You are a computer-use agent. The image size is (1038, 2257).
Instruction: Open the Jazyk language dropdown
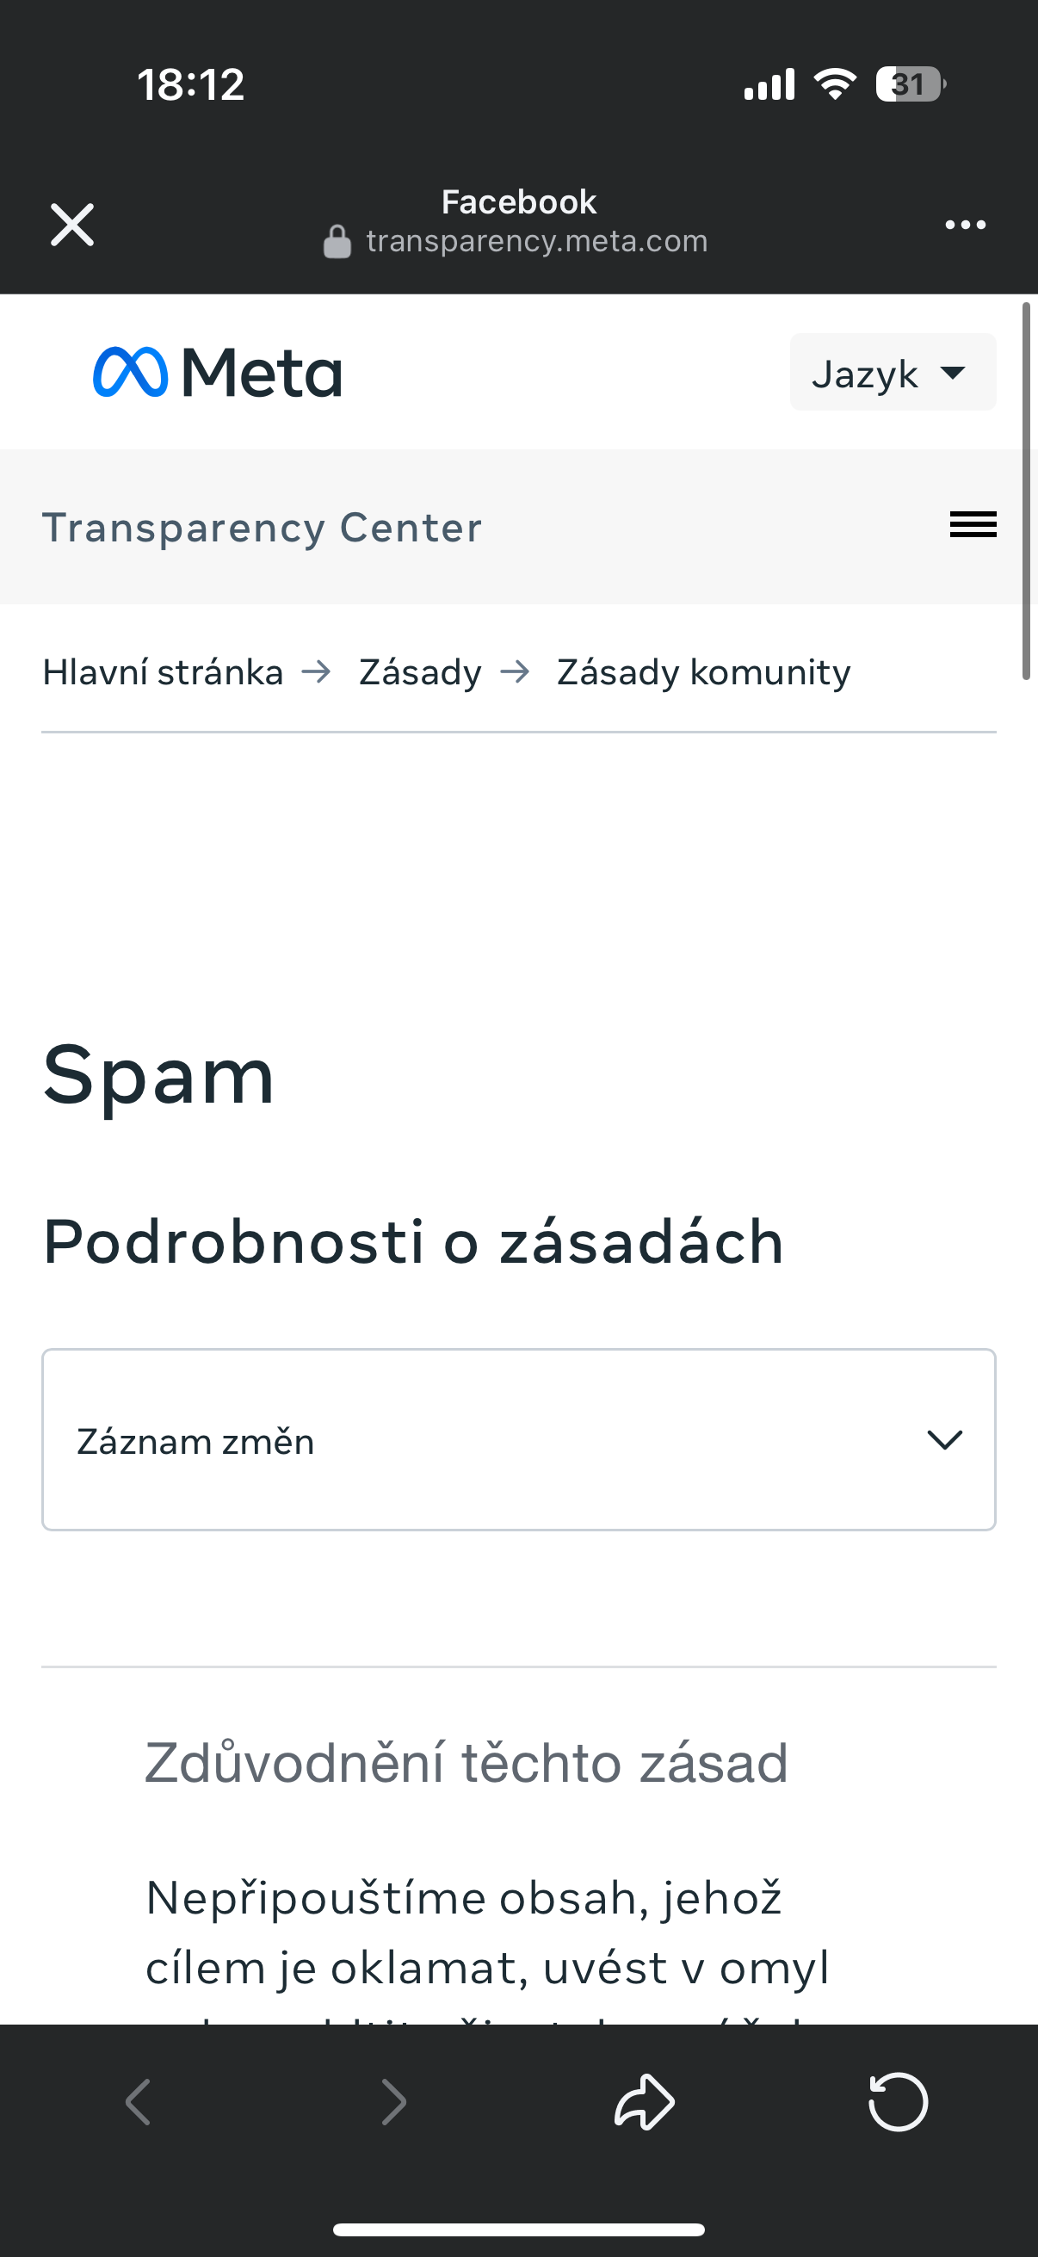pos(892,374)
